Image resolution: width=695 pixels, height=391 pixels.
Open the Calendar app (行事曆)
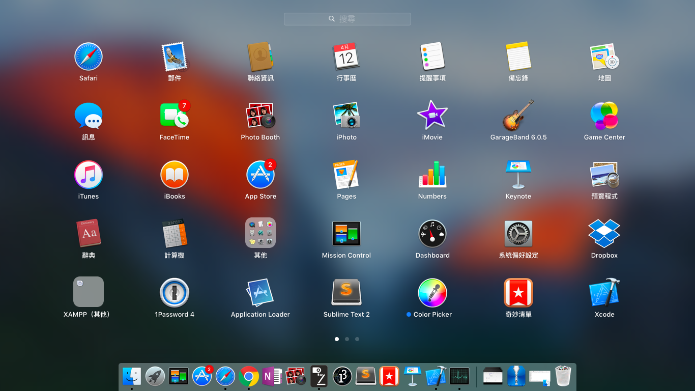click(346, 57)
